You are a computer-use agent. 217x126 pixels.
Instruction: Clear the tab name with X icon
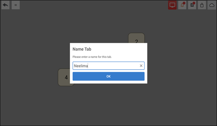pyautogui.click(x=141, y=66)
